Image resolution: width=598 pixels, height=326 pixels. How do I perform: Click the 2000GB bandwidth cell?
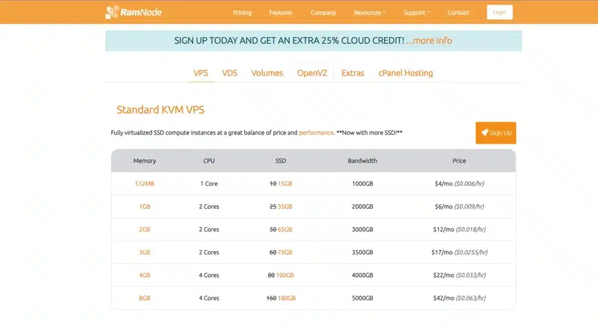pyautogui.click(x=362, y=206)
